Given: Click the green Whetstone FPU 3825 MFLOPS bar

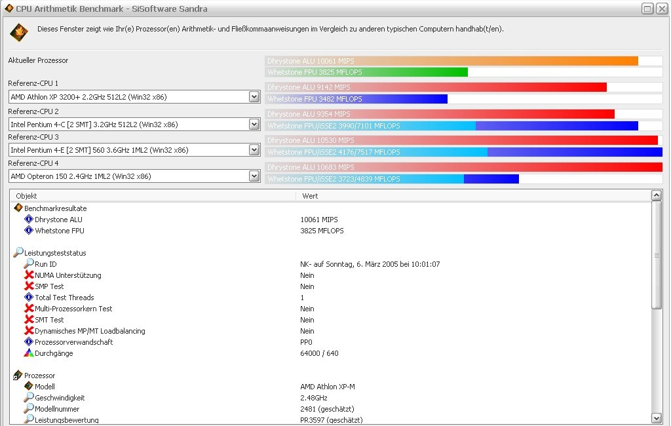Looking at the screenshot, I should pos(367,72).
